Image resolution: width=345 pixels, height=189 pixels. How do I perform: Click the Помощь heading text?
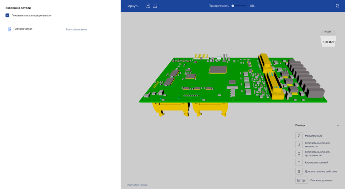(300, 125)
